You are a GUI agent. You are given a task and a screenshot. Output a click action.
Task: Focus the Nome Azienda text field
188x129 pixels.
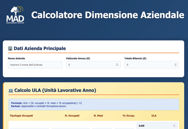click(35, 65)
